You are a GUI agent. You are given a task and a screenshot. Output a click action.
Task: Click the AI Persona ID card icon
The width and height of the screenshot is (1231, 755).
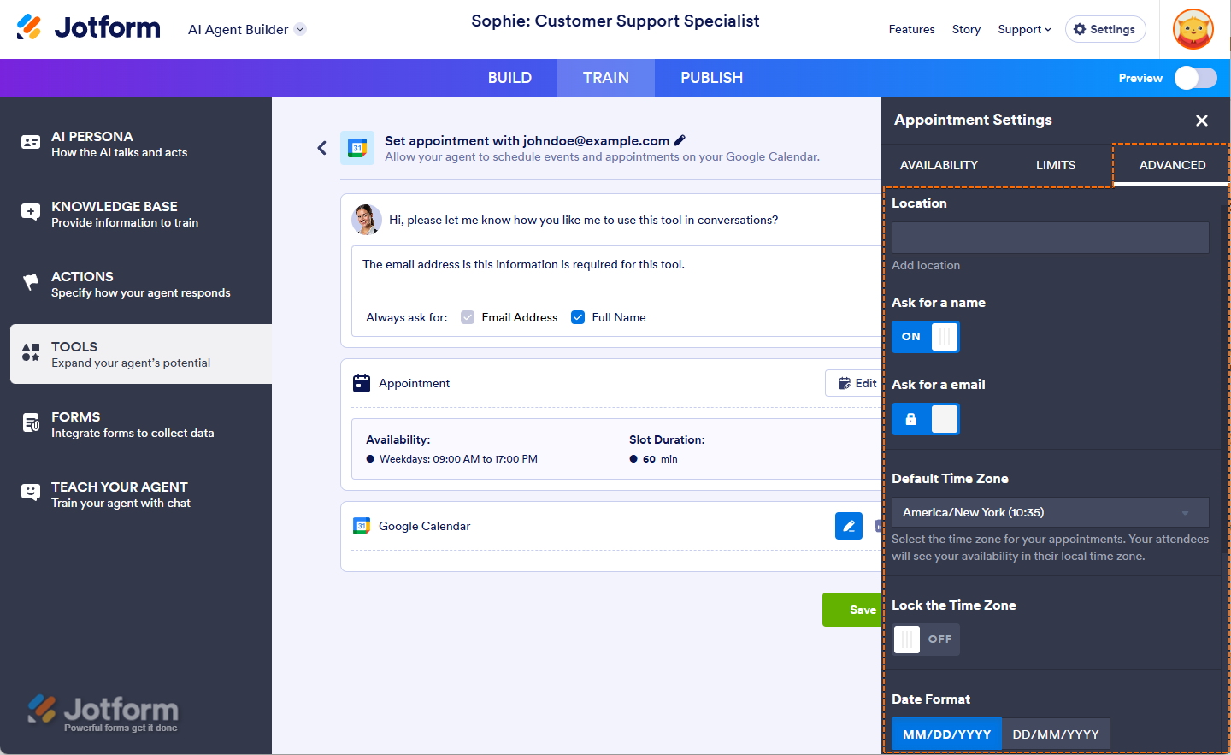coord(31,143)
